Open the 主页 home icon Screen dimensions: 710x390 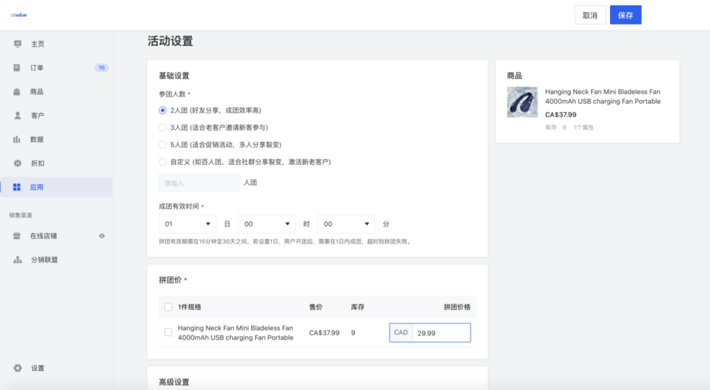click(17, 44)
